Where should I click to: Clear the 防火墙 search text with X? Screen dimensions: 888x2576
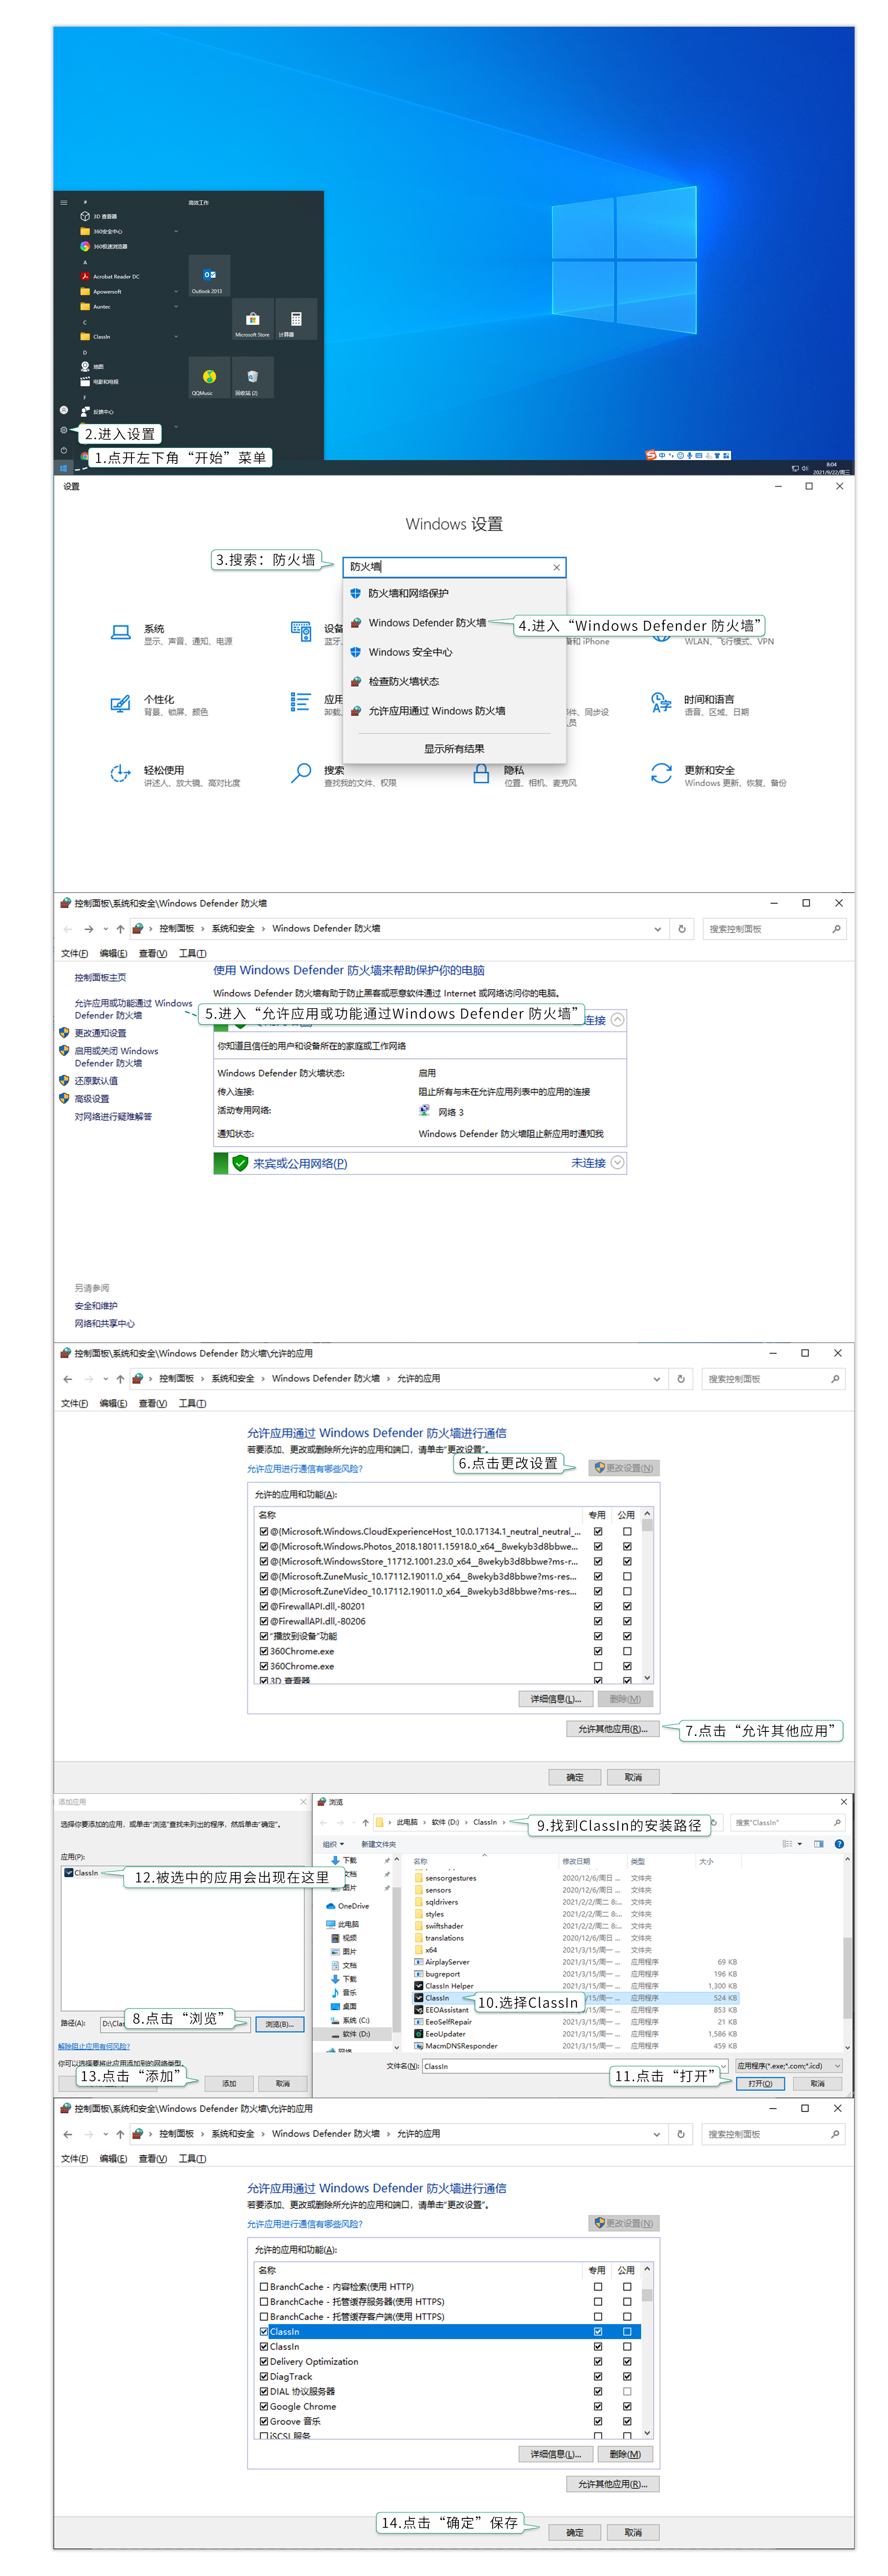pyautogui.click(x=557, y=568)
